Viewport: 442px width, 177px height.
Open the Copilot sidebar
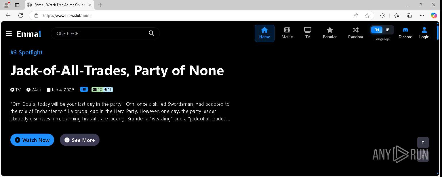point(434,16)
